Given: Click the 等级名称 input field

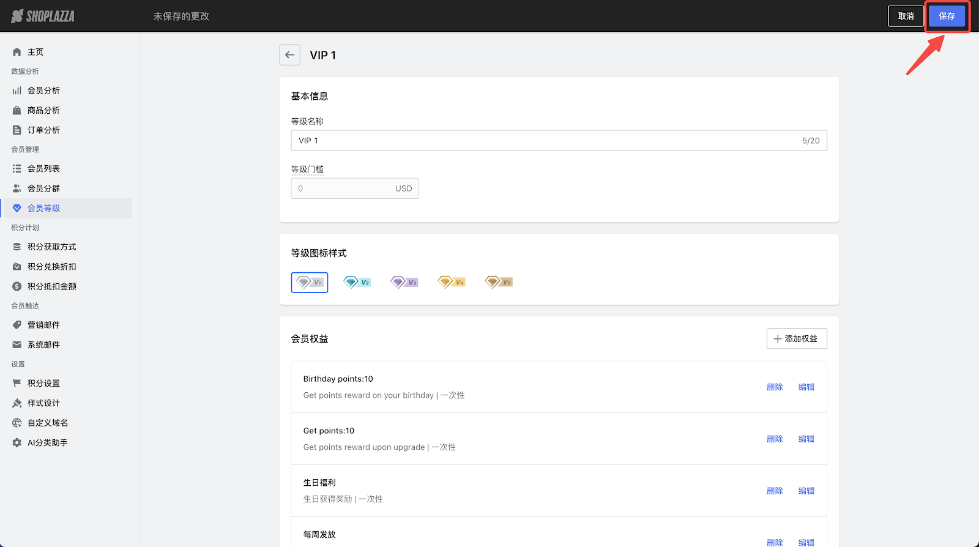Looking at the screenshot, I should [559, 141].
